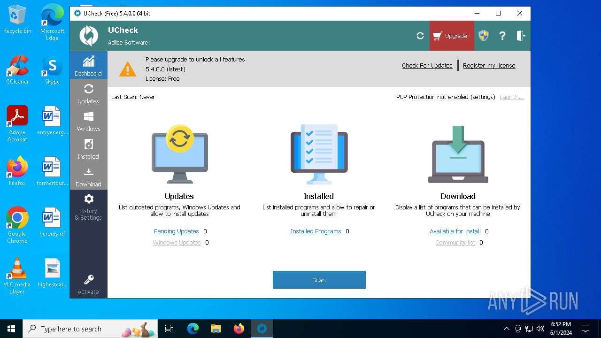Screen dimensions: 601x338
Task: Click the shield icon in header
Action: (484, 36)
